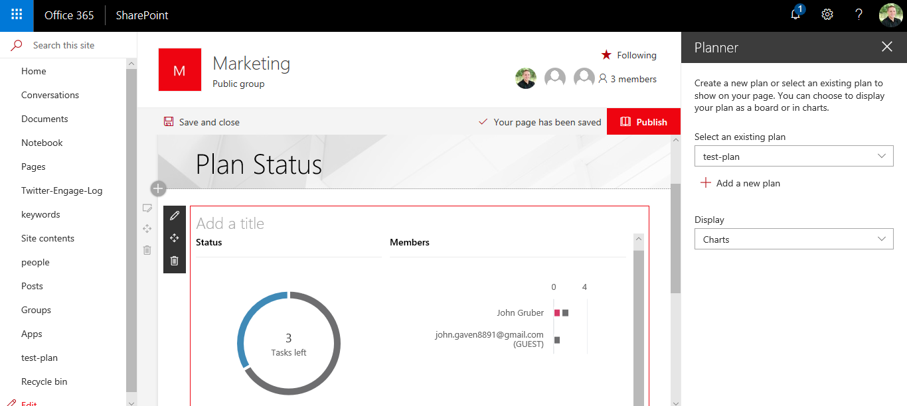The height and width of the screenshot is (406, 907).
Task: Delete the Planner web part
Action: point(175,261)
